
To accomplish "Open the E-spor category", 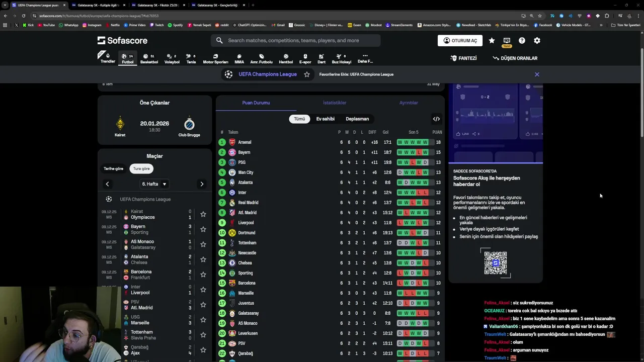I will pyautogui.click(x=305, y=58).
